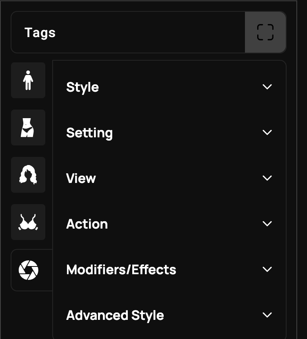Click the Setting section label
This screenshot has height=339, width=307.
coord(89,133)
